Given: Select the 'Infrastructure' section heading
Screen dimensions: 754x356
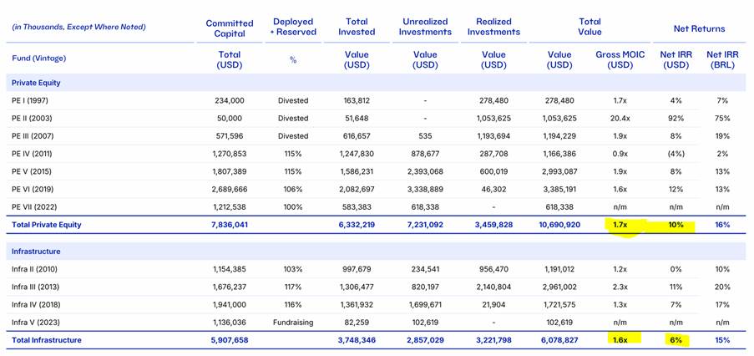Looking at the screenshot, I should coord(36,252).
